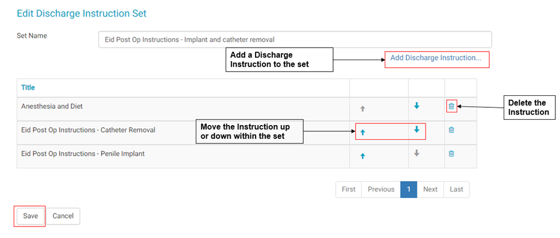Move Penile Implant instruction up
The width and height of the screenshot is (560, 238).
362,155
